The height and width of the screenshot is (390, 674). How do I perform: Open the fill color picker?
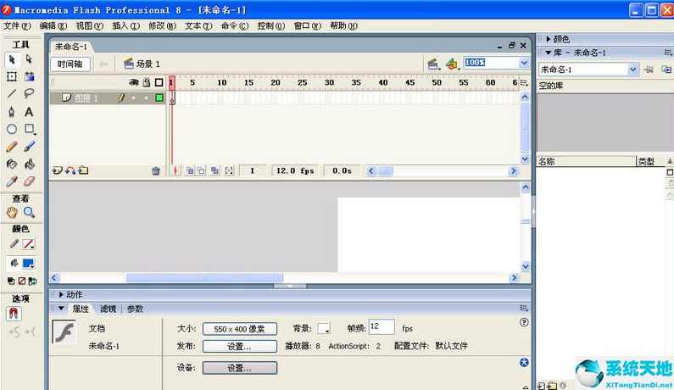tap(28, 264)
